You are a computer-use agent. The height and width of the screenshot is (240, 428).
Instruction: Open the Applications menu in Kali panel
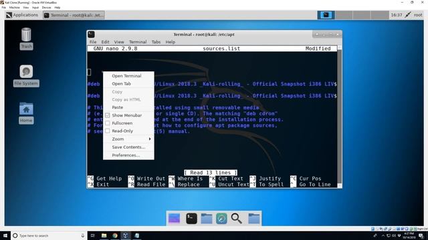click(x=22, y=15)
